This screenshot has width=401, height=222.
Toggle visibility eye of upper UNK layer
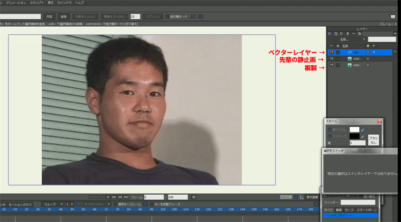331,59
